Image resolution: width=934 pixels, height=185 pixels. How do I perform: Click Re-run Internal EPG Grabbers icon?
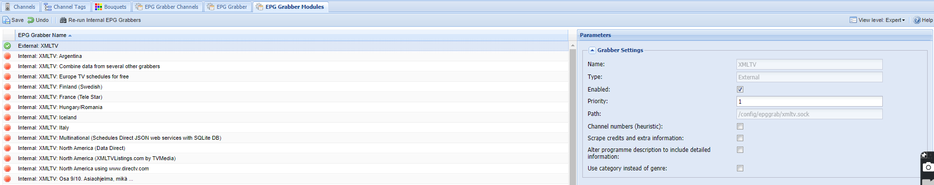(x=63, y=20)
